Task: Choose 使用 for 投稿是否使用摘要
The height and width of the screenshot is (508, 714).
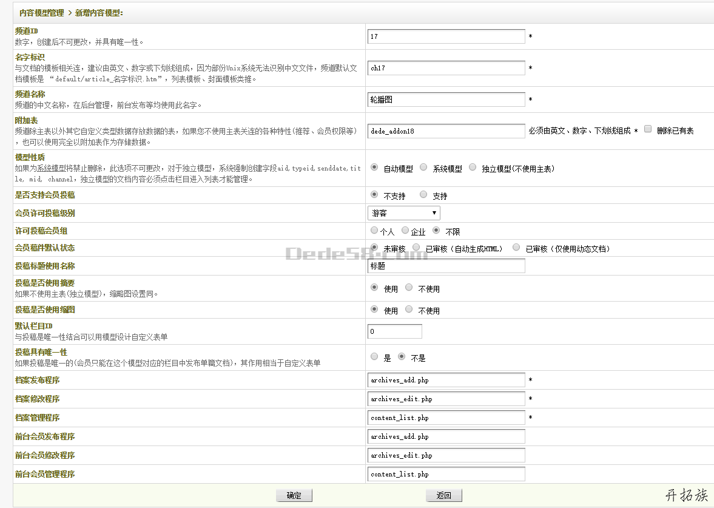Action: click(x=374, y=287)
